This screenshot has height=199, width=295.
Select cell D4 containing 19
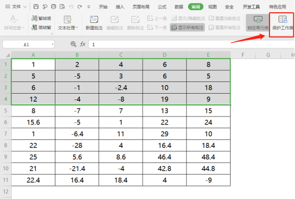(165, 99)
